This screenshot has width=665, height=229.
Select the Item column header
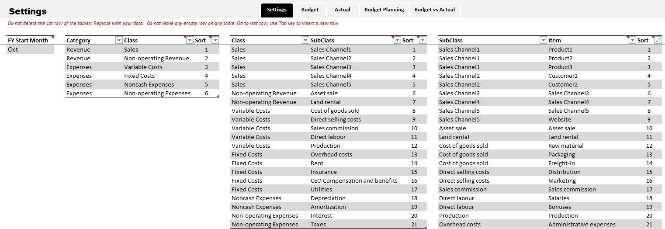588,40
